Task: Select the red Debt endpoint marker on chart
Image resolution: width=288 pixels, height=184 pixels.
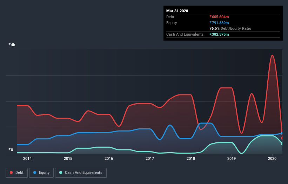Action: pos(282,138)
